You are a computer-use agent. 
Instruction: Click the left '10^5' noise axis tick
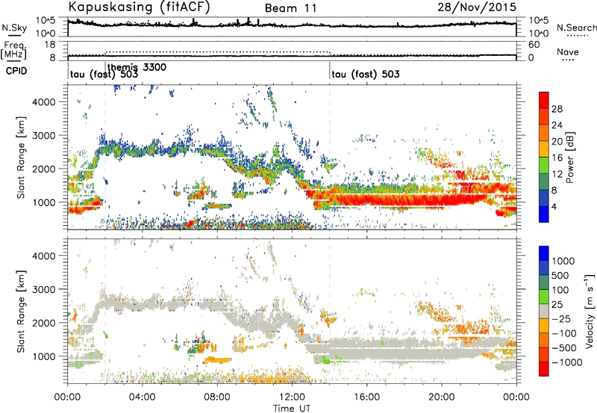[x=46, y=21]
